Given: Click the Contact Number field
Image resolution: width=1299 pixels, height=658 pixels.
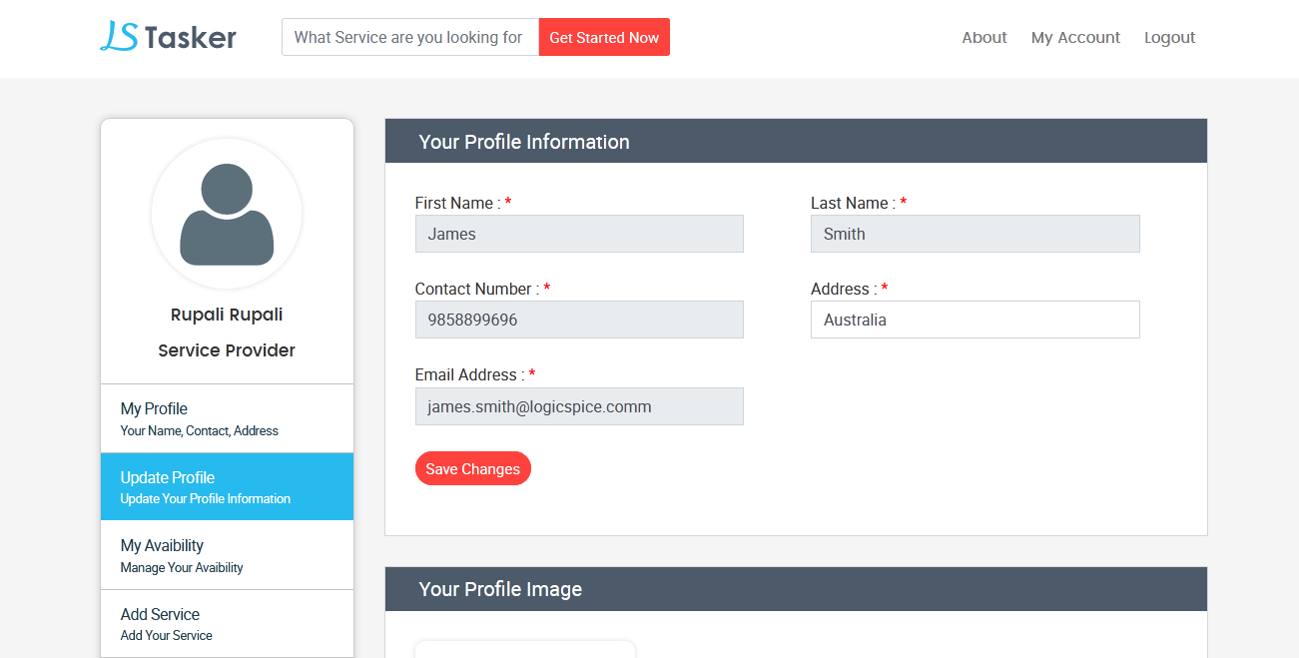Looking at the screenshot, I should (579, 320).
